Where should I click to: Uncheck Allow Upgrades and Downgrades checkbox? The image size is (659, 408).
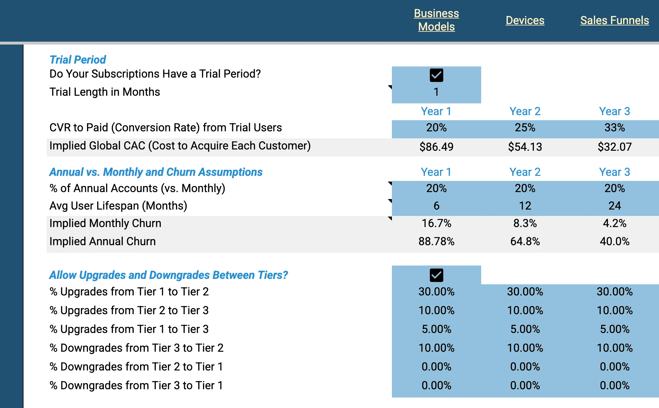(436, 275)
